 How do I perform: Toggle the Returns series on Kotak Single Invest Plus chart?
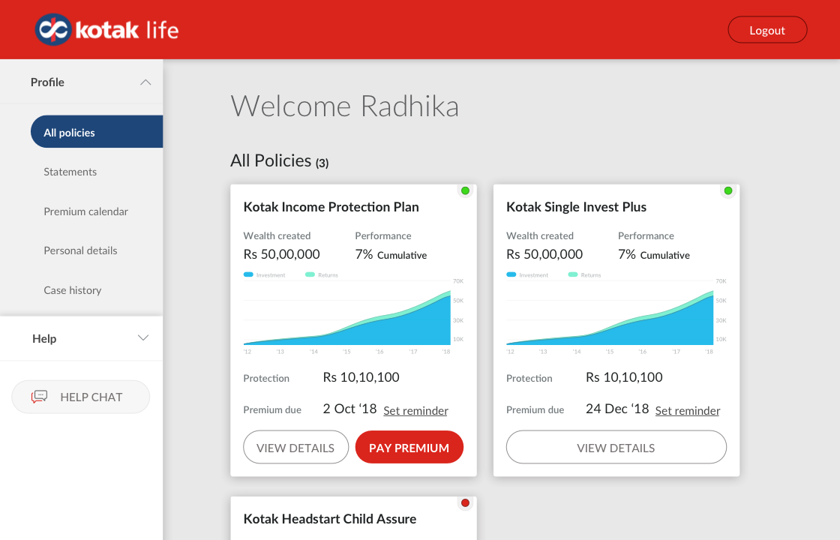tap(573, 274)
